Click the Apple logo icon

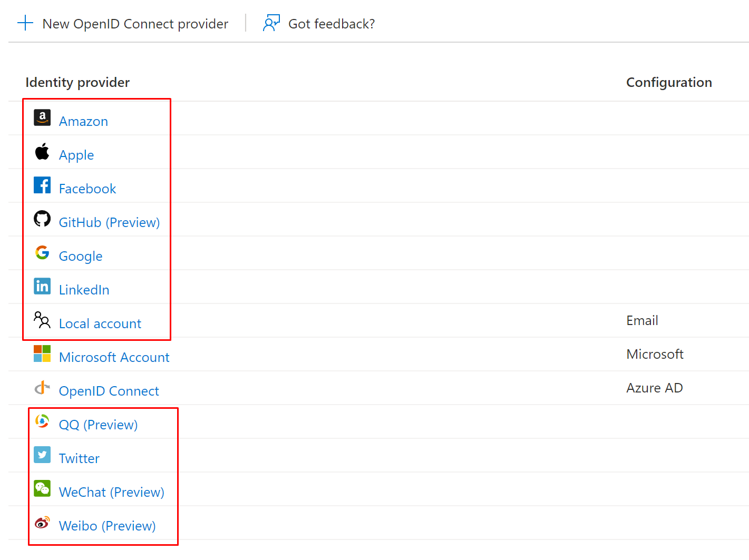(42, 152)
